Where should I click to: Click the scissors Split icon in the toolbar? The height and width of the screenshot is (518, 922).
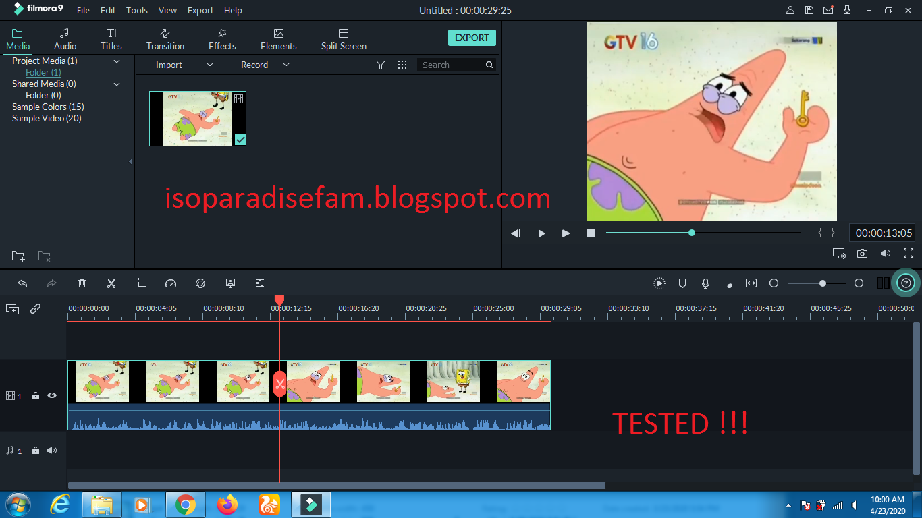pyautogui.click(x=111, y=283)
